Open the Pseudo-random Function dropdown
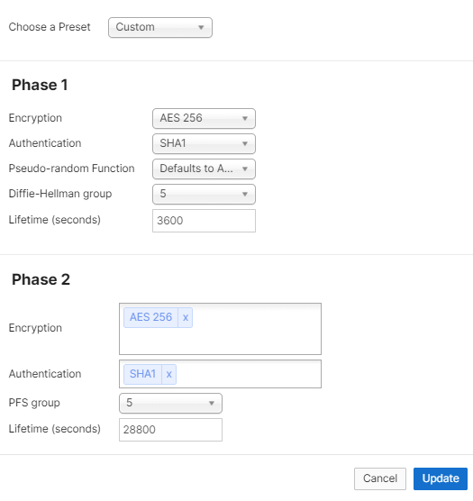This screenshot has height=501, width=473. pos(204,169)
